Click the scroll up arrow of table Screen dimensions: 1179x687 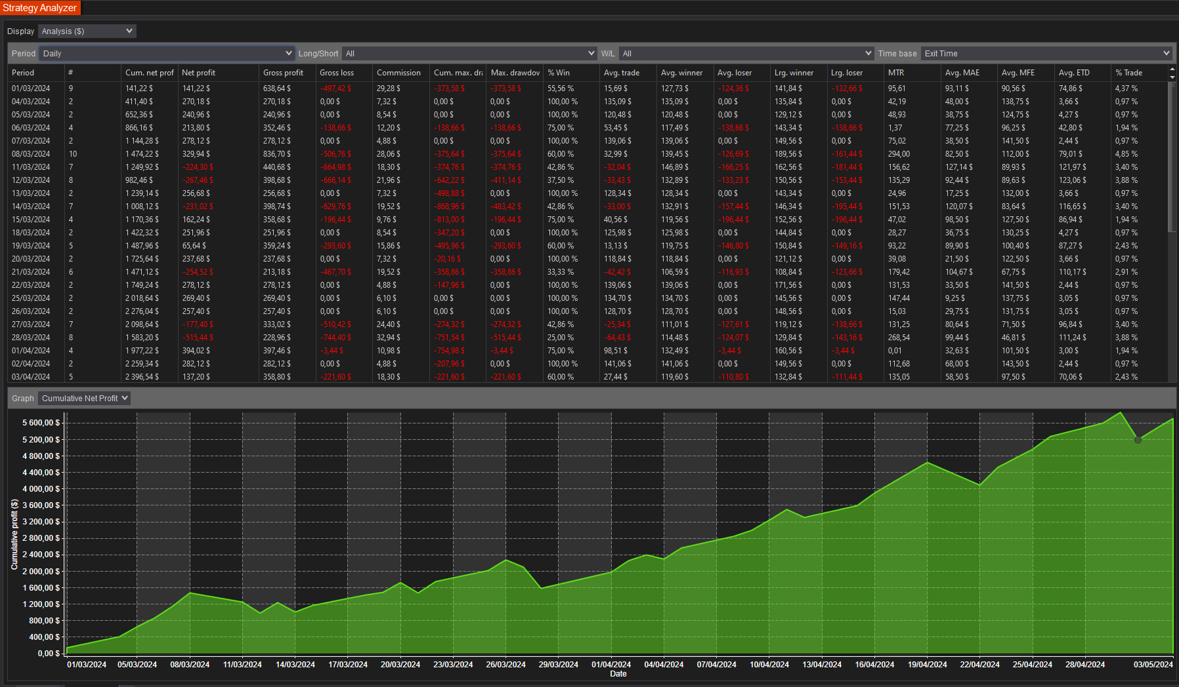(x=1172, y=68)
